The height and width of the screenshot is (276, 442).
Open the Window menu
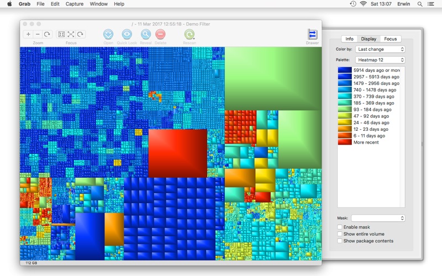click(99, 4)
